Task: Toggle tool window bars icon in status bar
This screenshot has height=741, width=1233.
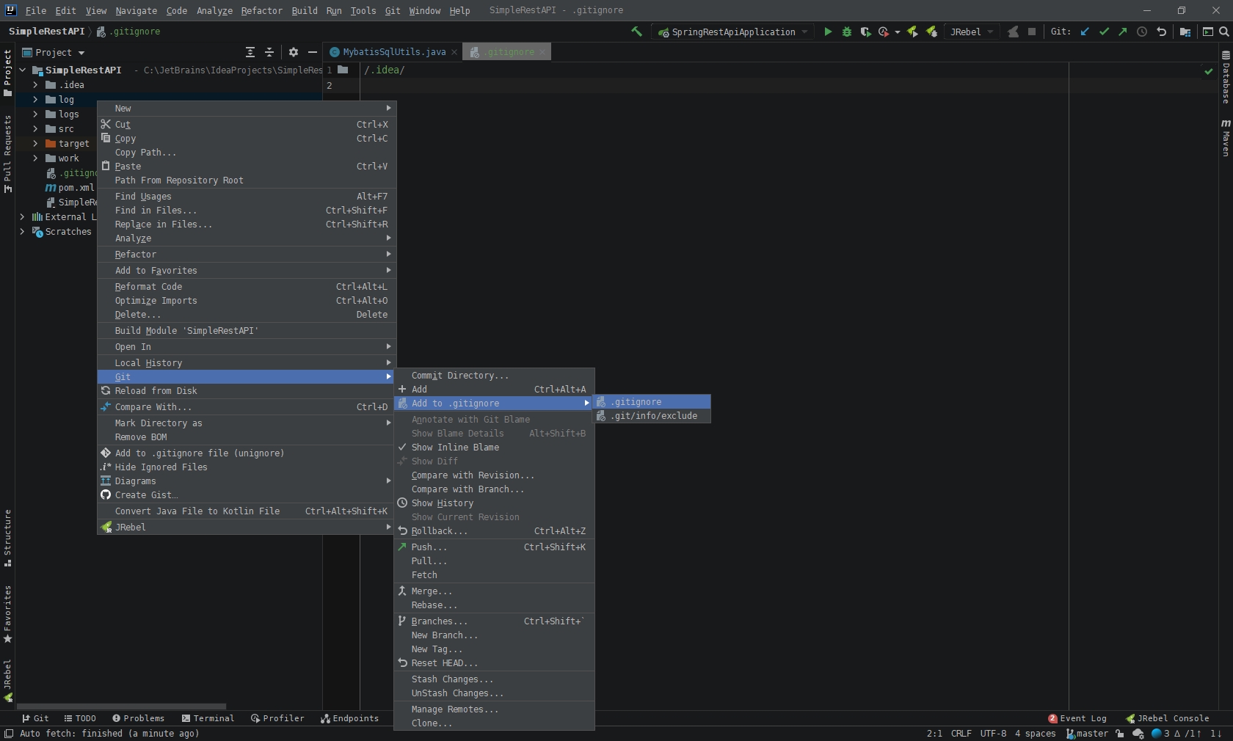Action: 8,734
